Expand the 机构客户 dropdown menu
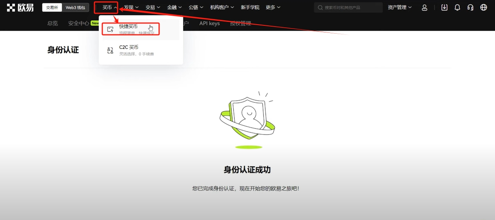 (222, 7)
